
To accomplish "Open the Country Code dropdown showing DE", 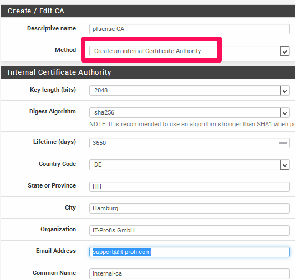I will pyautogui.click(x=190, y=165).
